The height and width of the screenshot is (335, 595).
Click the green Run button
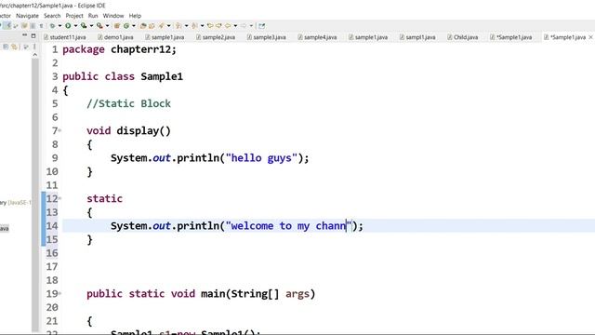click(68, 26)
